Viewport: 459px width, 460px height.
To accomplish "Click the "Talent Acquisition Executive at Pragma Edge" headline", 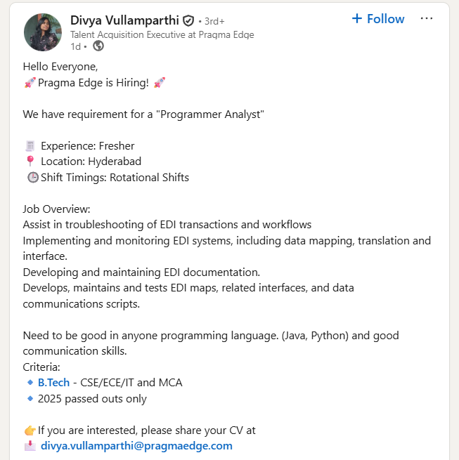I will point(162,34).
